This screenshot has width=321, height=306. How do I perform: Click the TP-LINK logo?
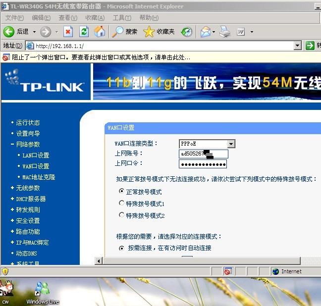coord(45,81)
